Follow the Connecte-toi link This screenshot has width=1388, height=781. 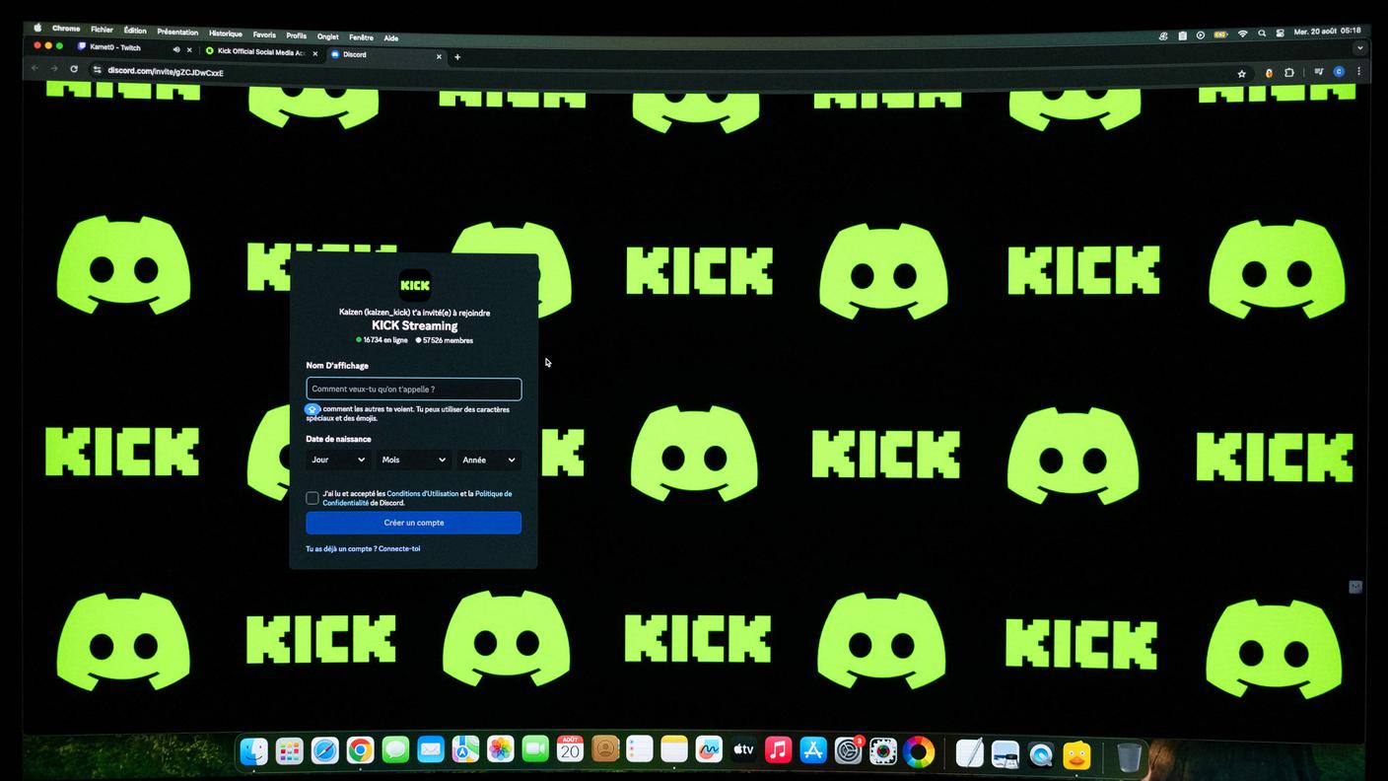[399, 548]
